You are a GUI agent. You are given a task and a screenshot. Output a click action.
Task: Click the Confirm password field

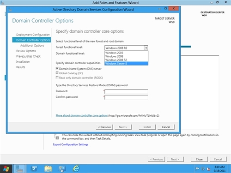click(x=126, y=97)
